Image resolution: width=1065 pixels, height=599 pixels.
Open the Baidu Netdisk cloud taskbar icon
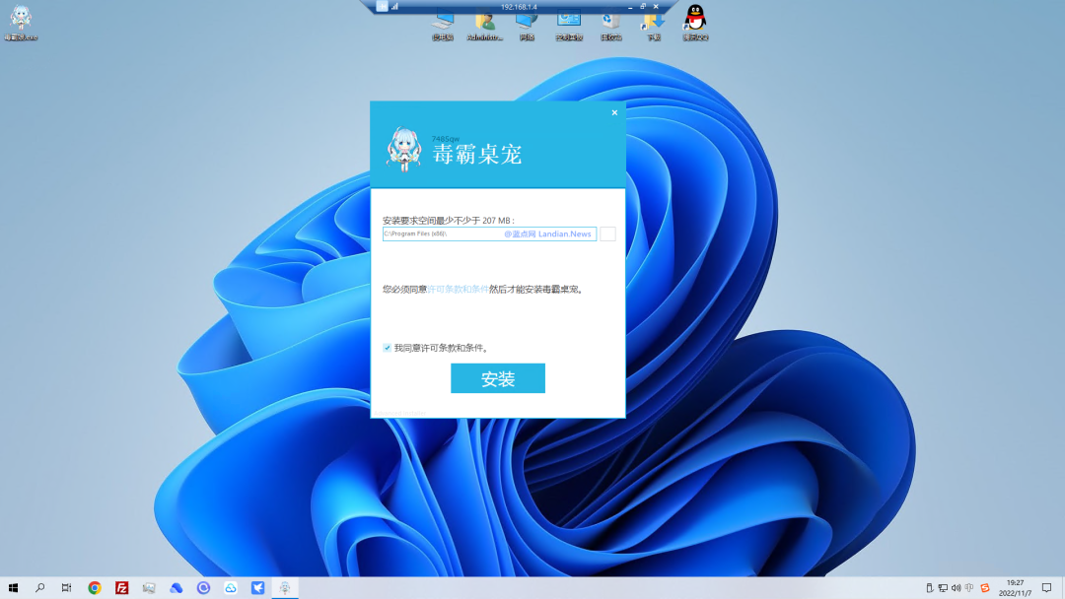point(230,588)
